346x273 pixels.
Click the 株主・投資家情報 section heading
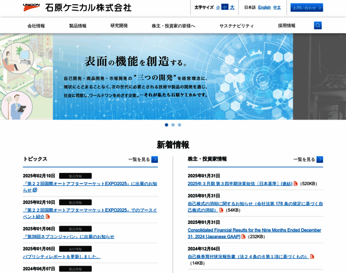(207, 159)
